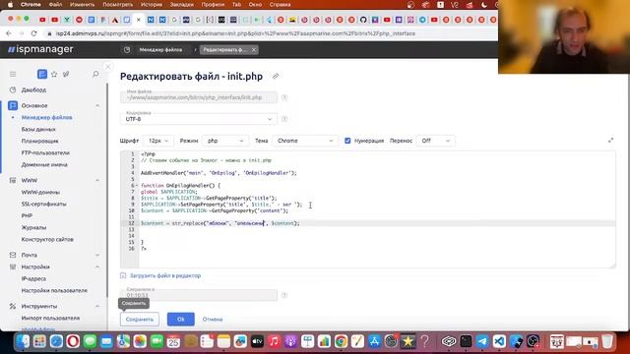Open Базы данных in the sidebar
The width and height of the screenshot is (630, 354).
pyautogui.click(x=38, y=129)
